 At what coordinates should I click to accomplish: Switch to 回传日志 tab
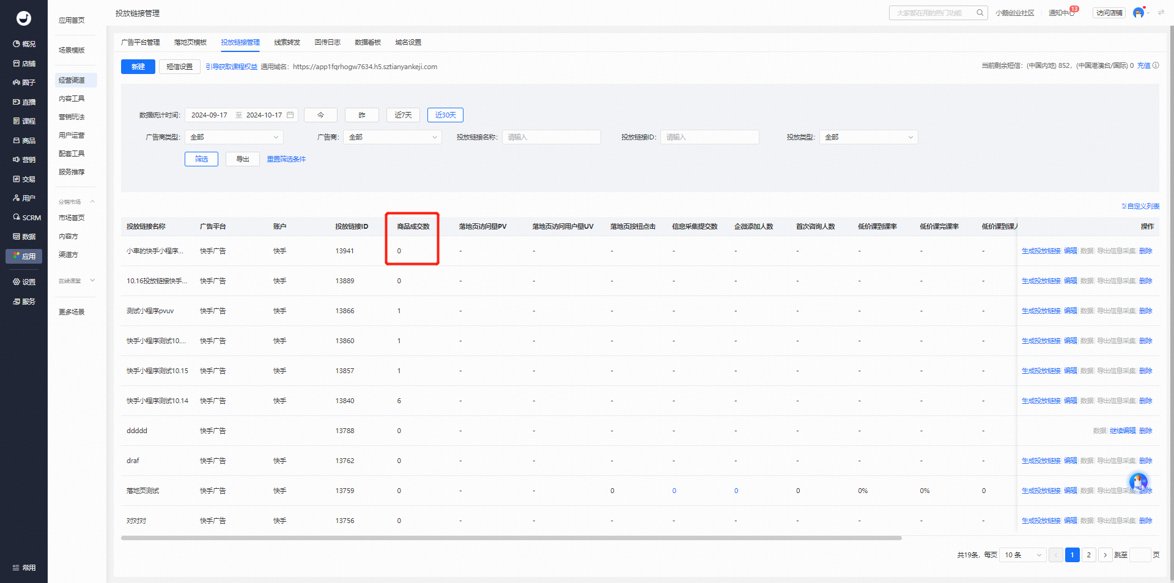tap(328, 42)
